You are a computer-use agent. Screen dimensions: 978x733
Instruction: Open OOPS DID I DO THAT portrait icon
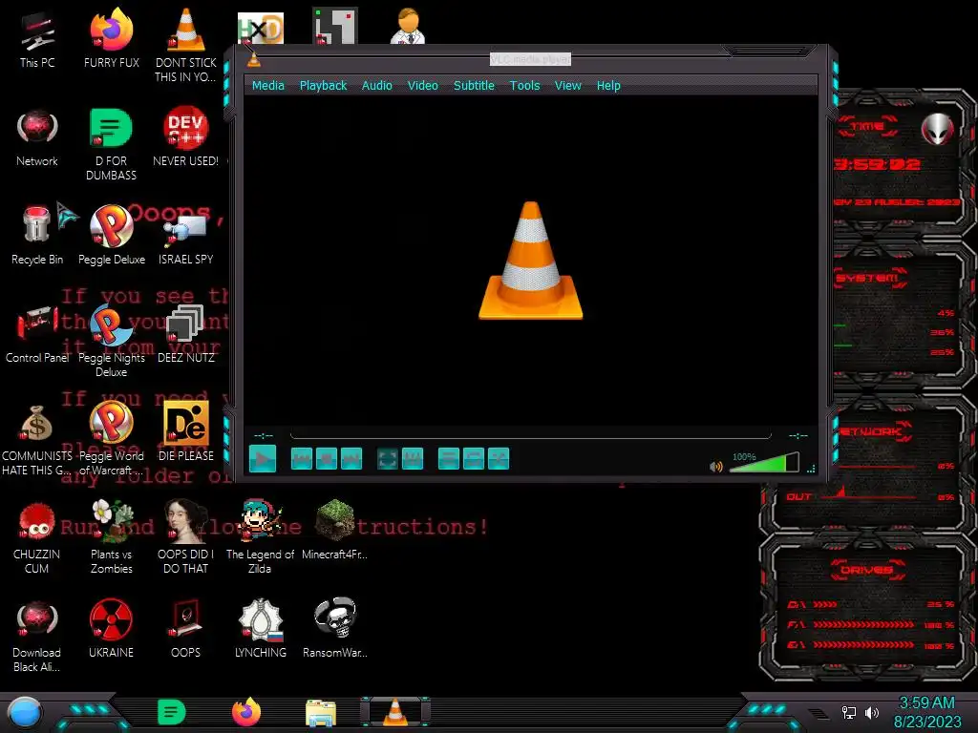pyautogui.click(x=186, y=537)
